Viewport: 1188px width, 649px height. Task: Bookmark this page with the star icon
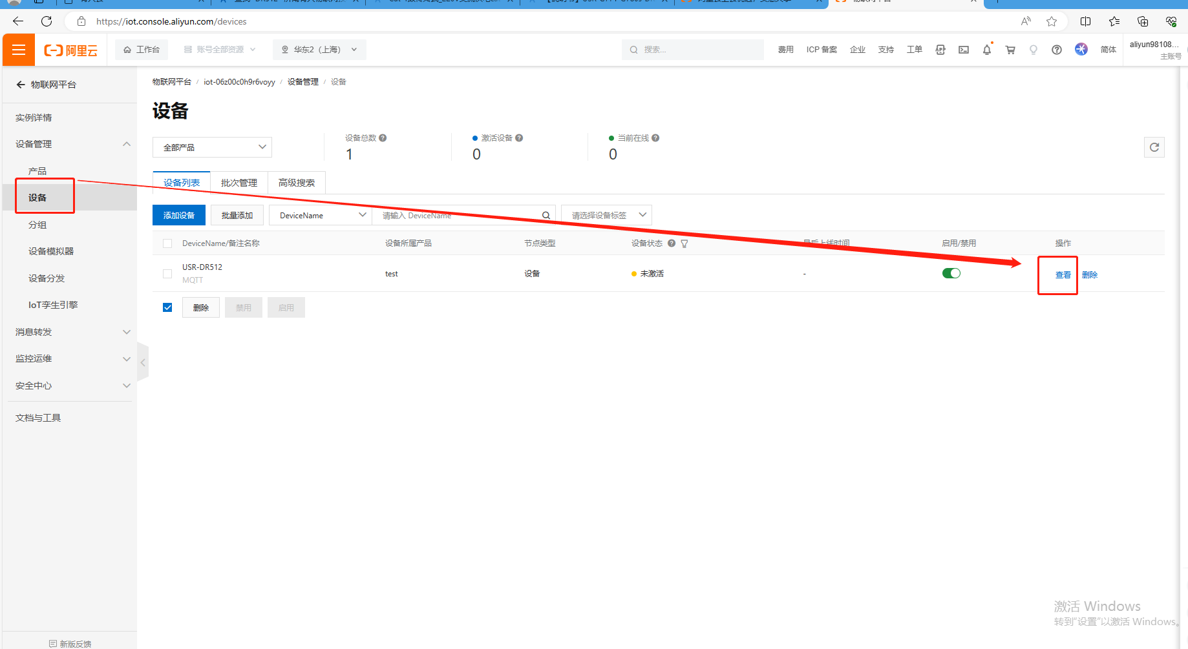(1052, 21)
